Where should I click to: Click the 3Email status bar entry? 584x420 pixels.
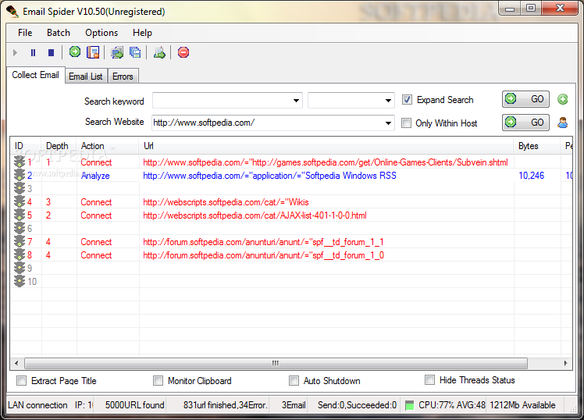294,405
